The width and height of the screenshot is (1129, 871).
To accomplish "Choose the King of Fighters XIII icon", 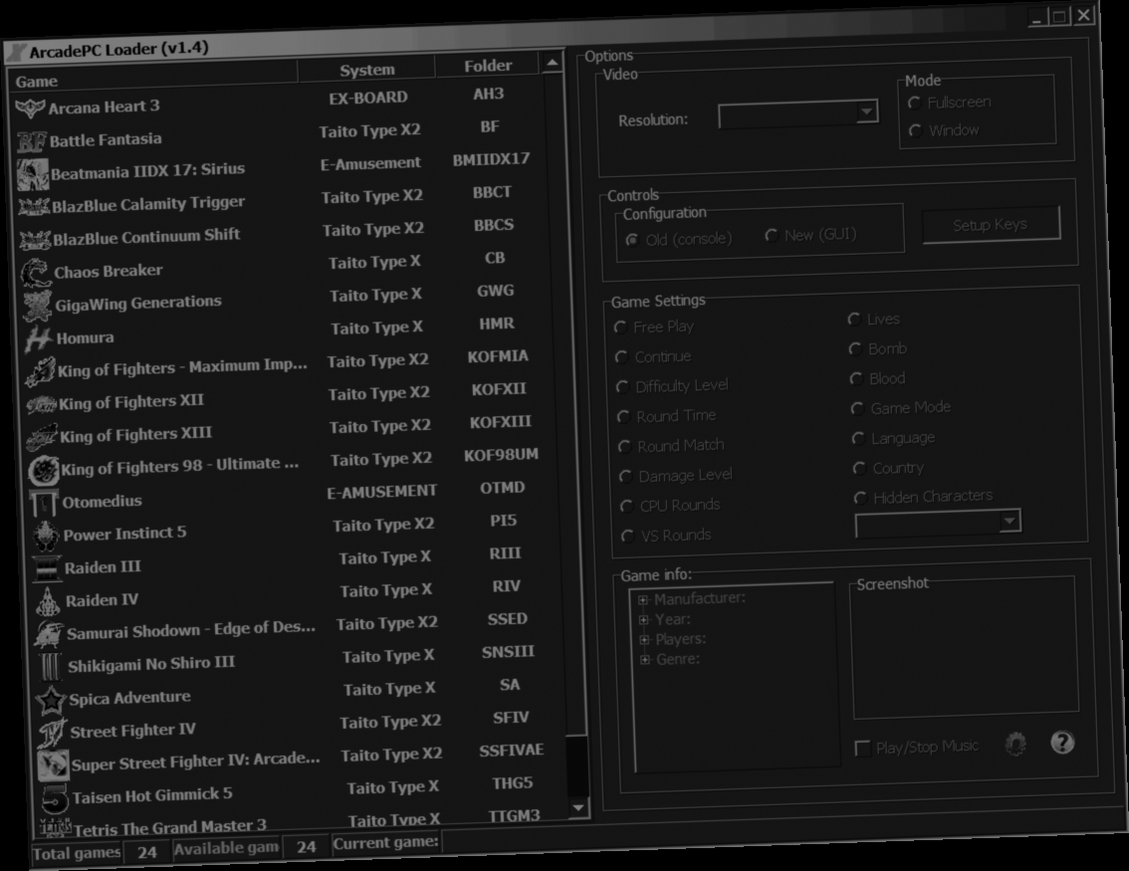I will pyautogui.click(x=43, y=438).
